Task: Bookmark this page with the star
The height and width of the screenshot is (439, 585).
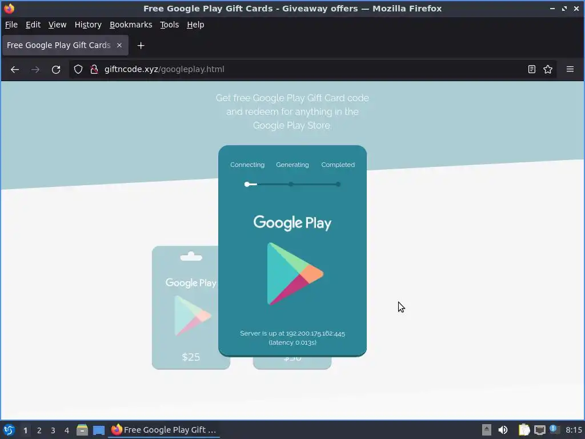Action: click(548, 69)
